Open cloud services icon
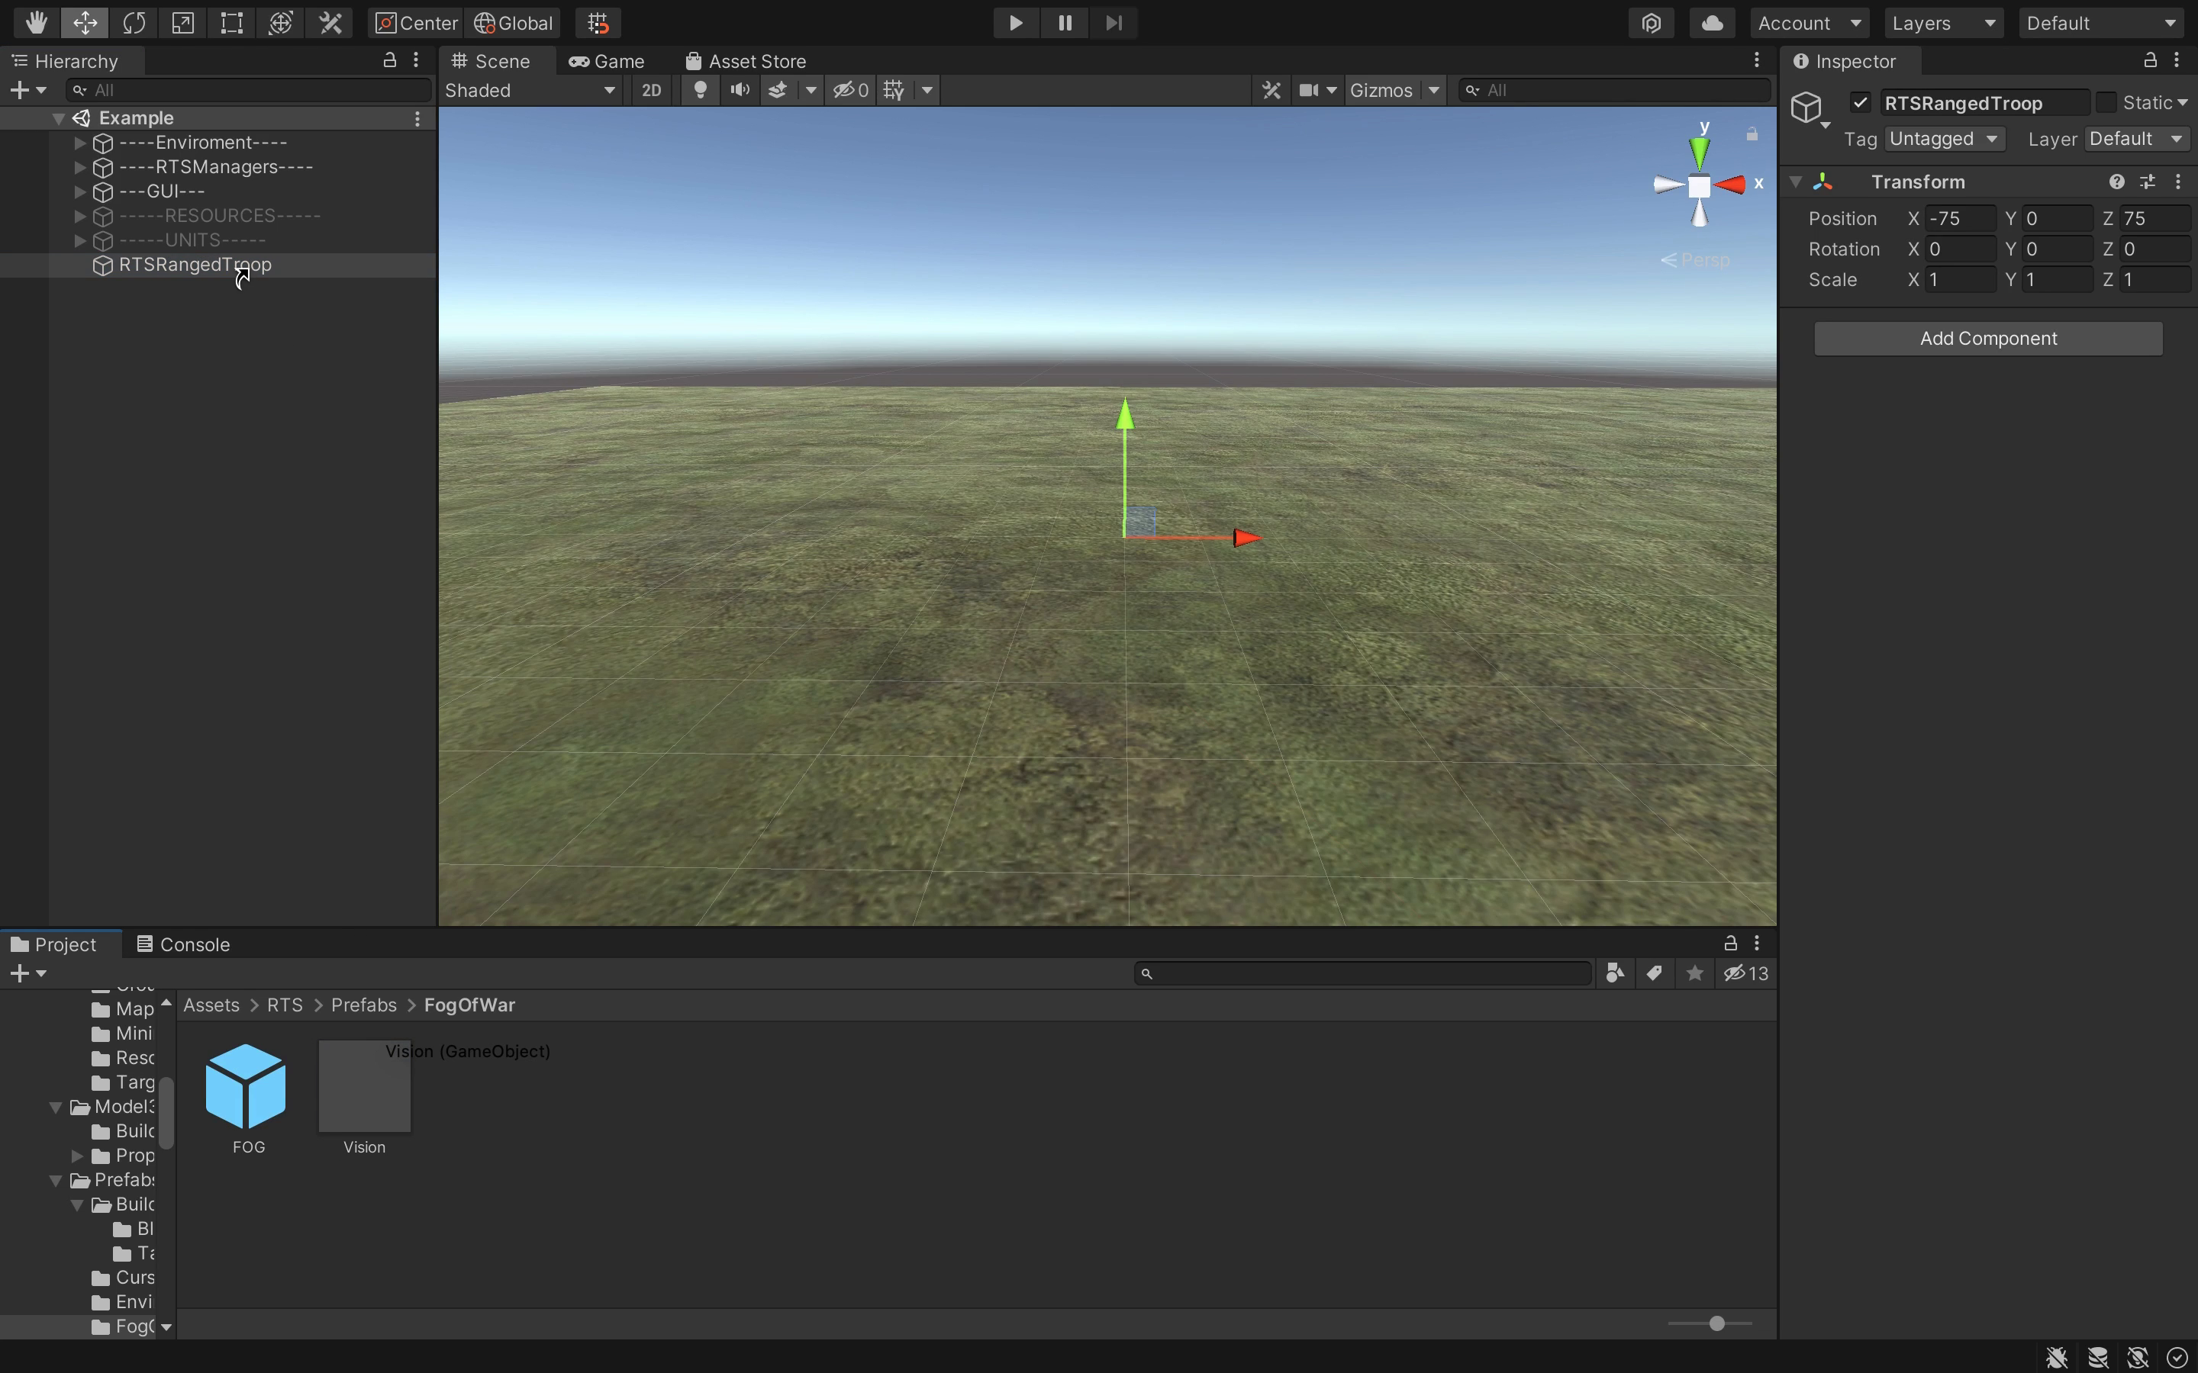Image resolution: width=2198 pixels, height=1373 pixels. [x=1712, y=23]
